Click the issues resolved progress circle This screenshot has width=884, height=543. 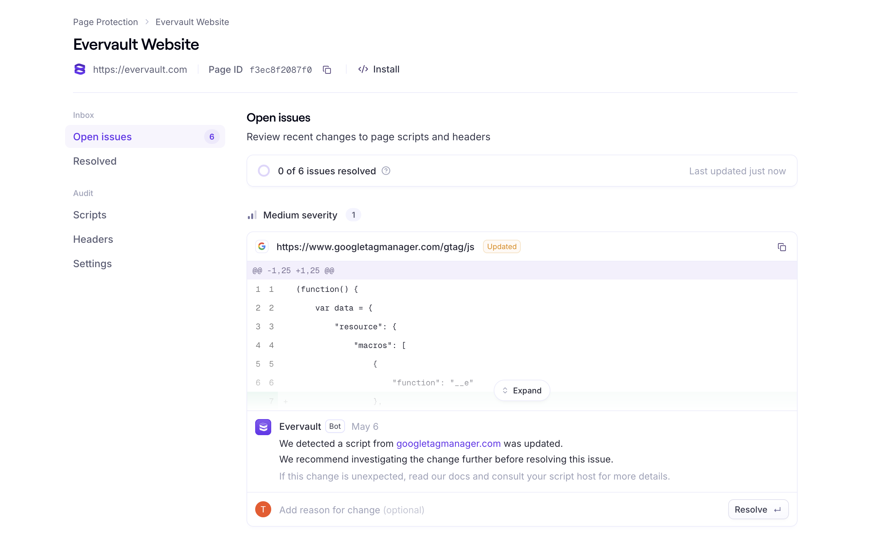pyautogui.click(x=264, y=171)
